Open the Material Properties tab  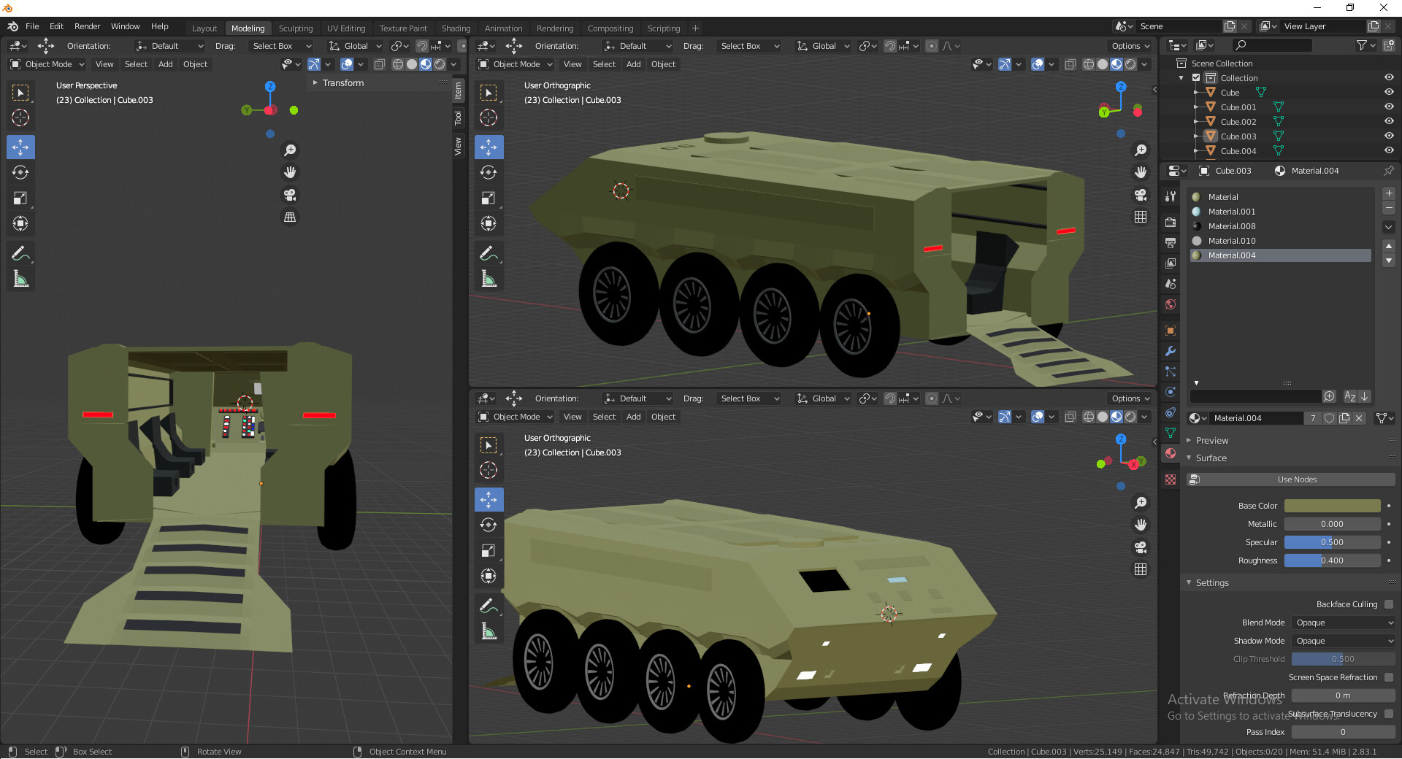coord(1170,453)
